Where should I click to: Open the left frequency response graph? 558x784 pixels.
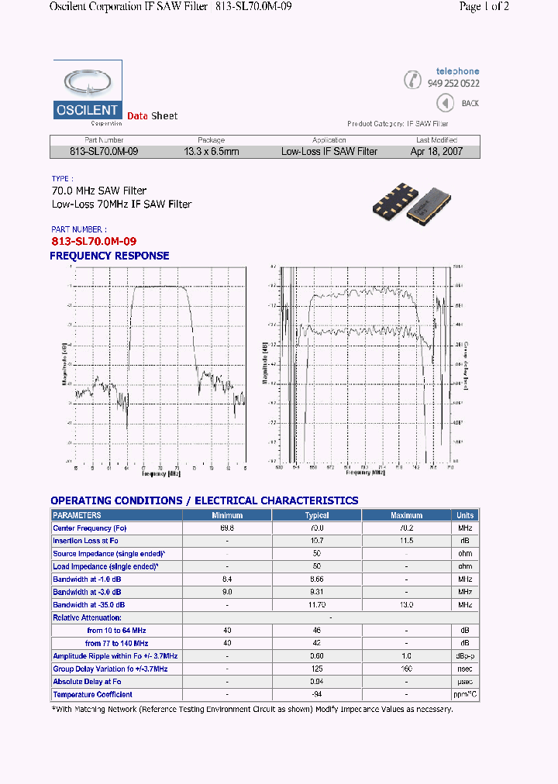154,371
